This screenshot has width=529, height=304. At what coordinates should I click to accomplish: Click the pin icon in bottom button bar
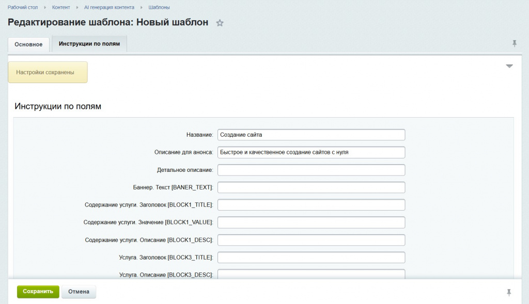point(509,293)
